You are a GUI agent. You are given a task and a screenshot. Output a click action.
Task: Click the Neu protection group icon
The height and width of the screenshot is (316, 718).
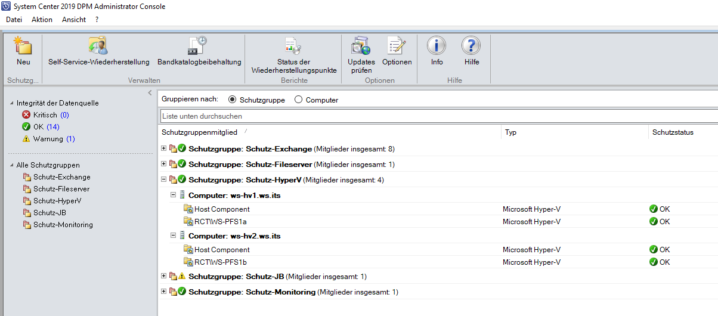pyautogui.click(x=23, y=46)
